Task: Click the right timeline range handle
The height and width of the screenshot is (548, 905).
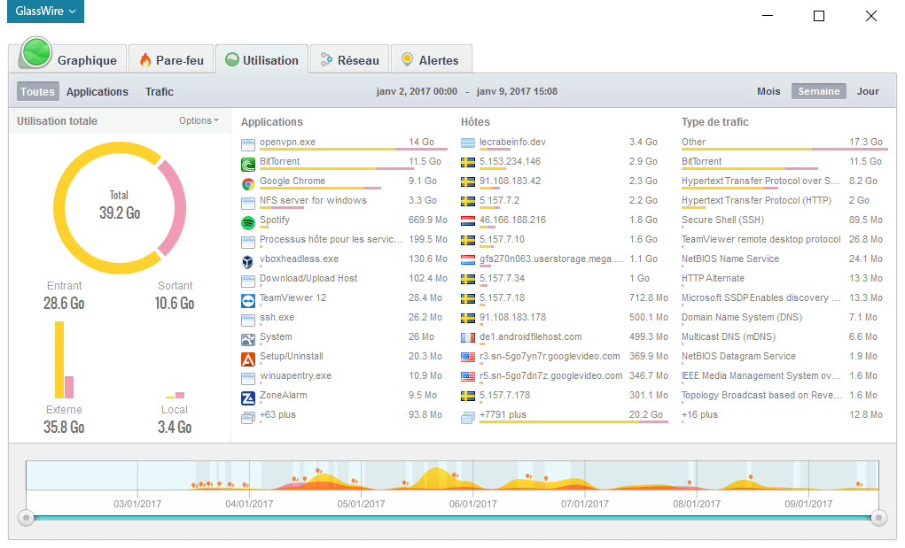Action: pyautogui.click(x=878, y=518)
